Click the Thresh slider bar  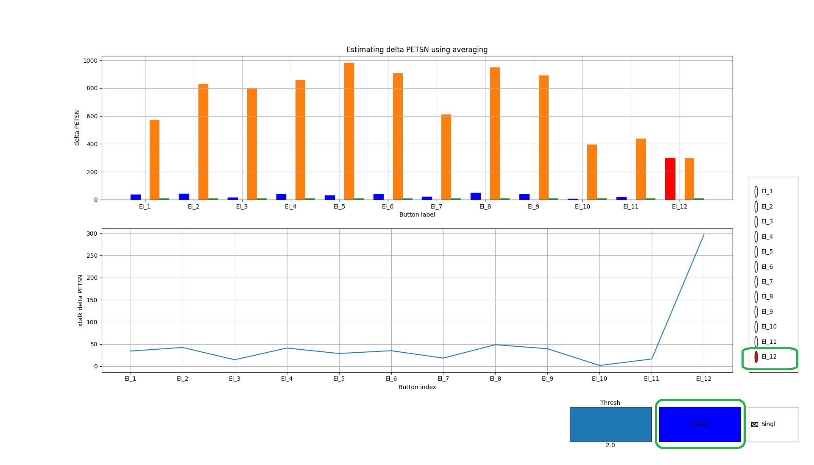[x=610, y=424]
